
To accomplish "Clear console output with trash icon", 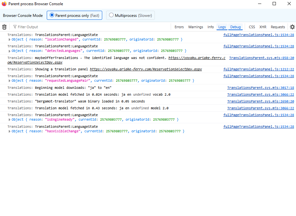I will (x=5, y=27).
